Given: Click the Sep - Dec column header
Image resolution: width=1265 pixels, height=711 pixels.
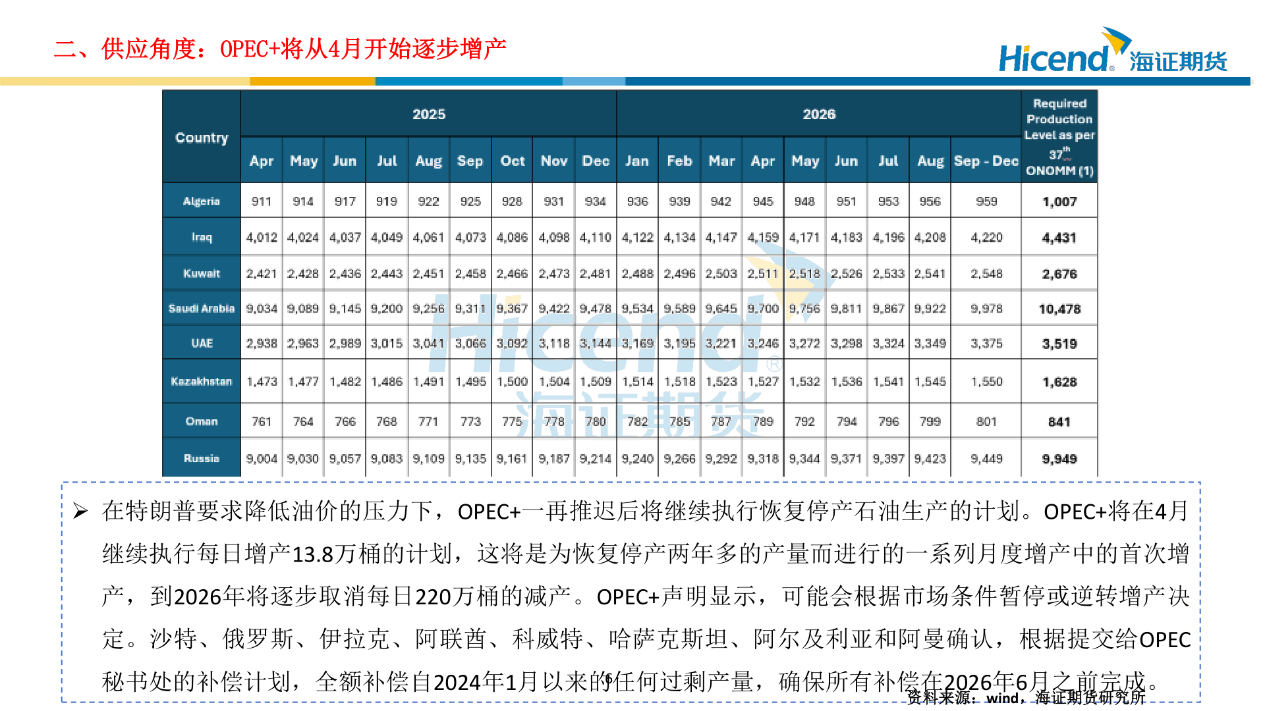Looking at the screenshot, I should tap(986, 161).
